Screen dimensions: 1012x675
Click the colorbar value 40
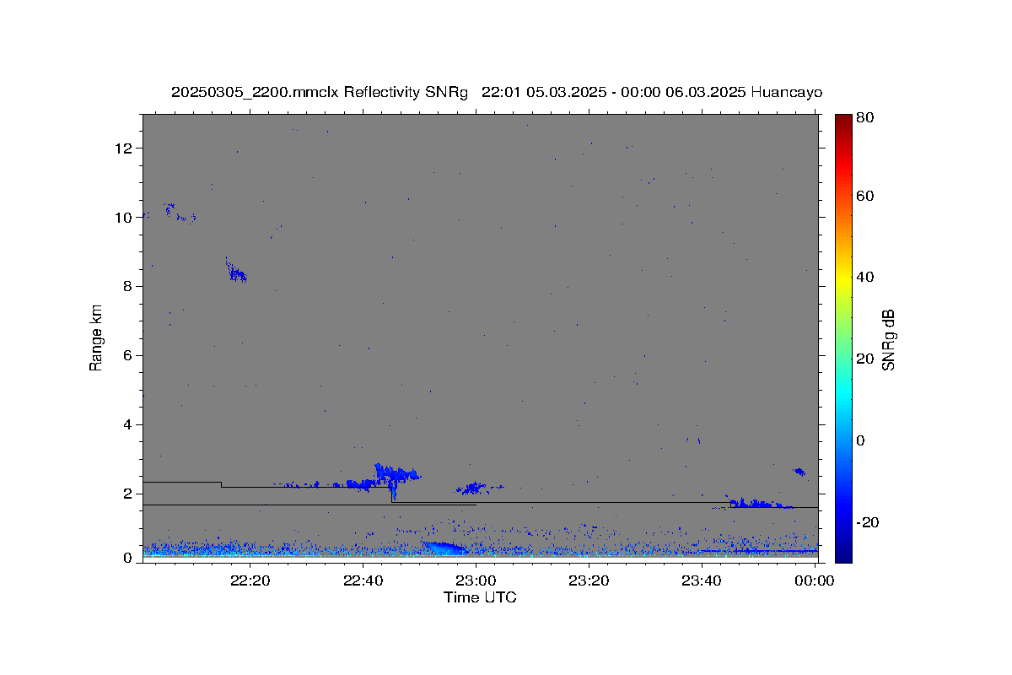(x=864, y=278)
